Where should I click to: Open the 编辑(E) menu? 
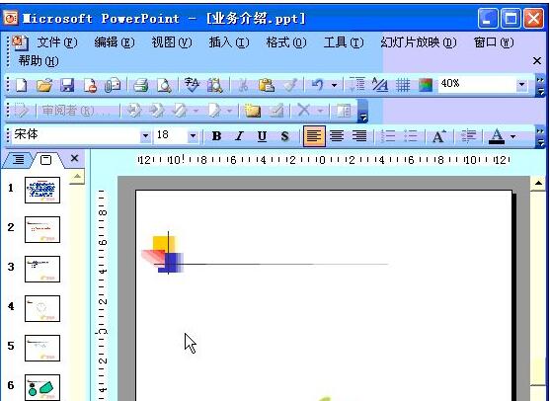pos(115,42)
